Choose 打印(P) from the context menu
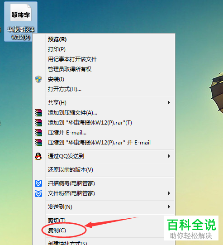 coord(57,49)
